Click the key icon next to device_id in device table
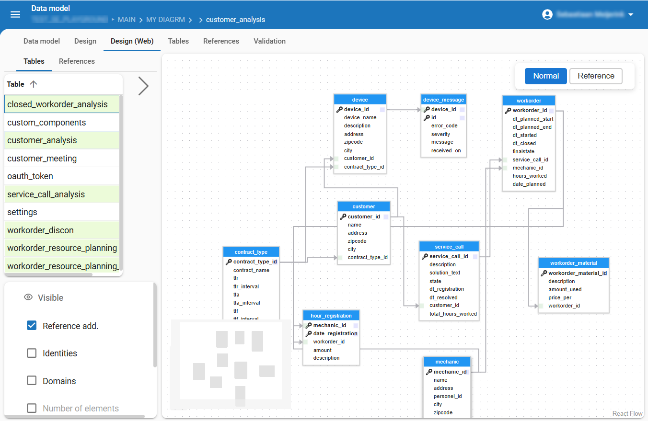 tap(339, 109)
